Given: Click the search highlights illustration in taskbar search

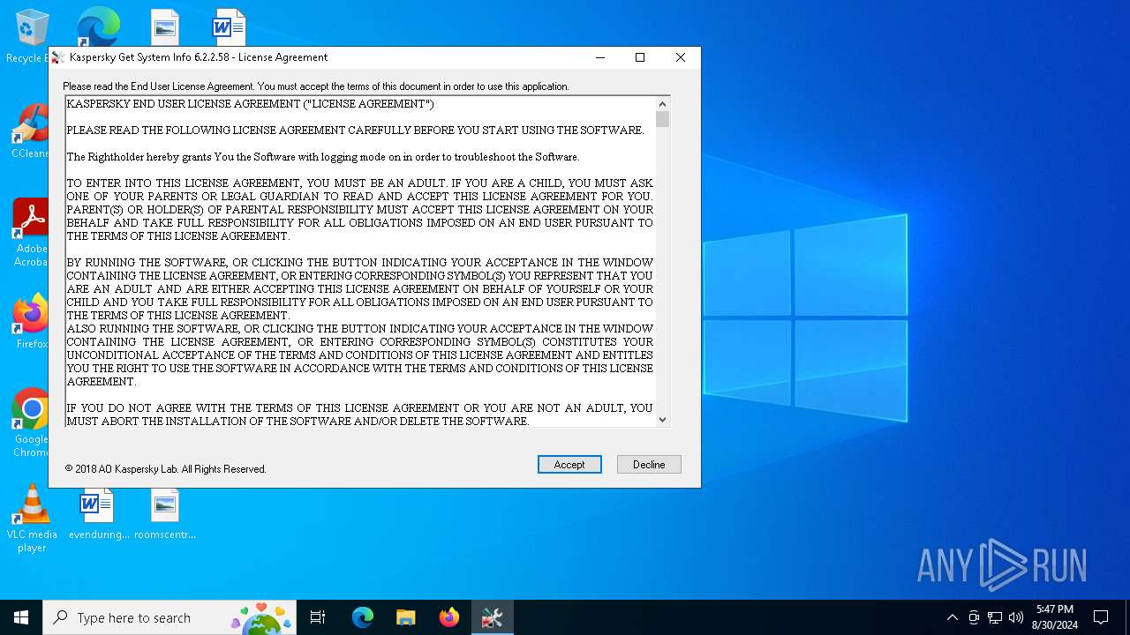Looking at the screenshot, I should [261, 617].
